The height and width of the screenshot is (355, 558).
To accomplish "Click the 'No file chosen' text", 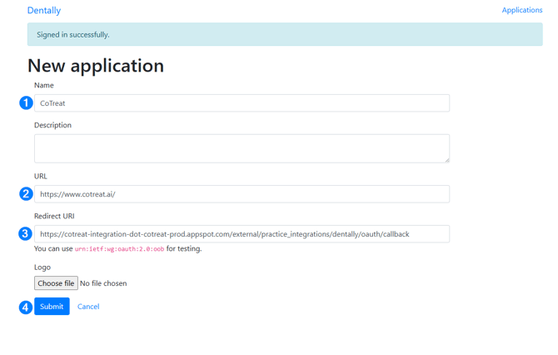I will point(103,283).
